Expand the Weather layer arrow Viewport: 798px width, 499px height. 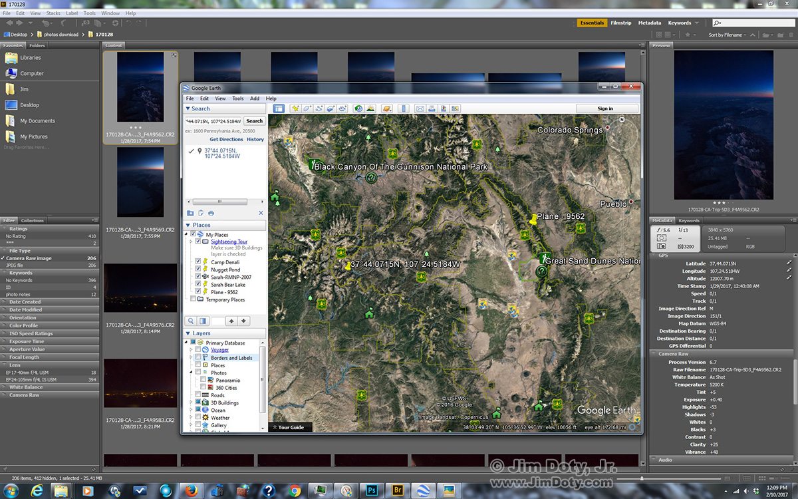pos(192,417)
